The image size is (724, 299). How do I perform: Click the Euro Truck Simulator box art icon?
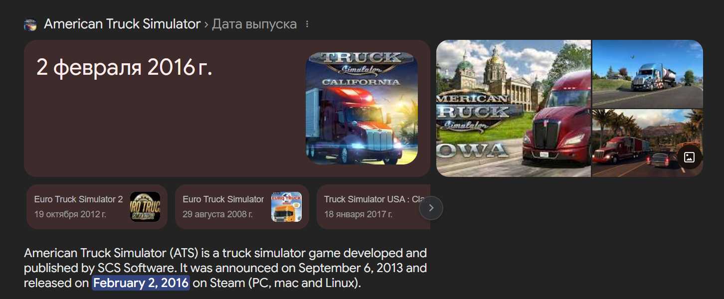point(286,207)
